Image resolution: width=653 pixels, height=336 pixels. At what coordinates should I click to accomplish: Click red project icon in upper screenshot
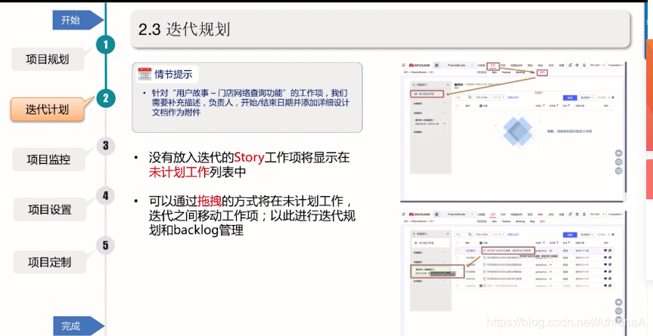(437, 65)
